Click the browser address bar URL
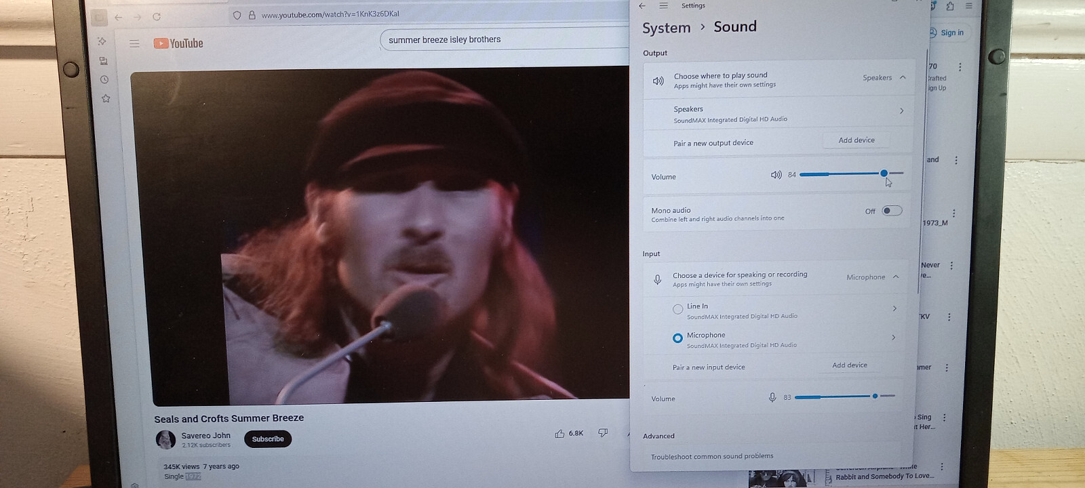 pos(330,14)
